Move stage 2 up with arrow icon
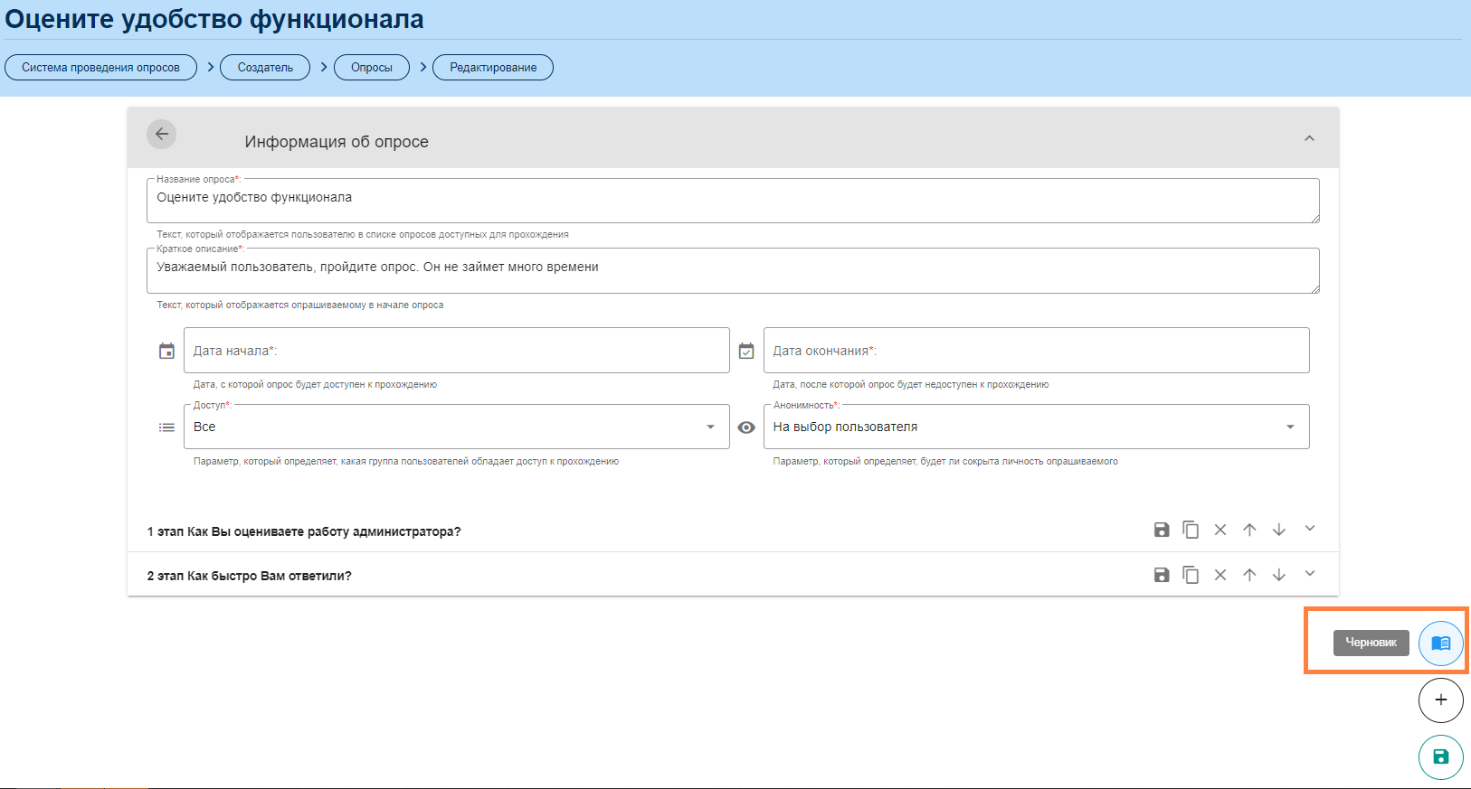 [x=1249, y=575]
